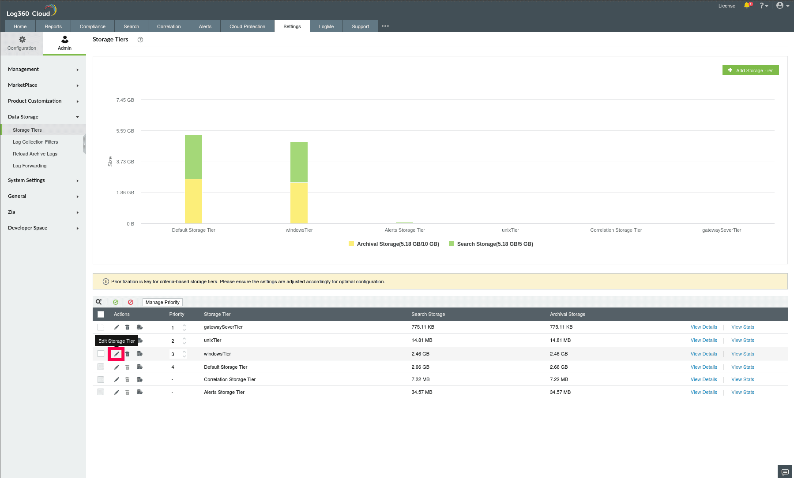Click the delete trash icon for gatewaySeverTier
The image size is (794, 478).
click(x=127, y=327)
